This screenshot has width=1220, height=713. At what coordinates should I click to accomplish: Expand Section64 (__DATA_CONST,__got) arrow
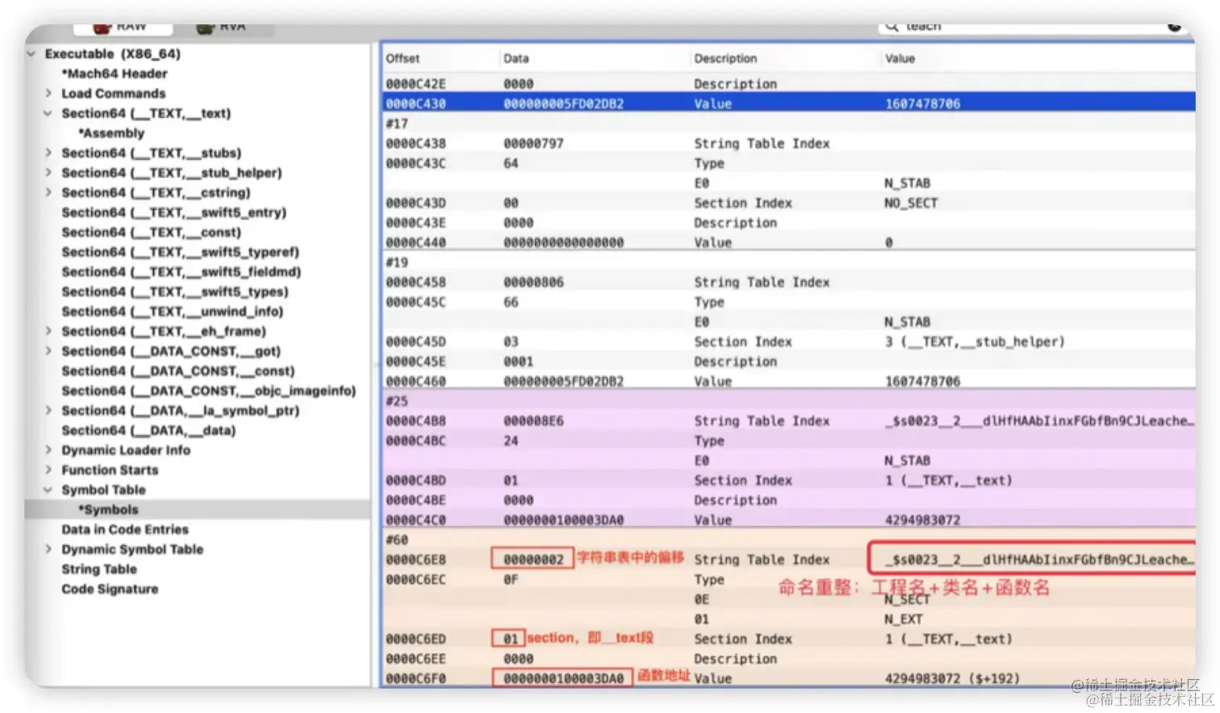tap(48, 351)
